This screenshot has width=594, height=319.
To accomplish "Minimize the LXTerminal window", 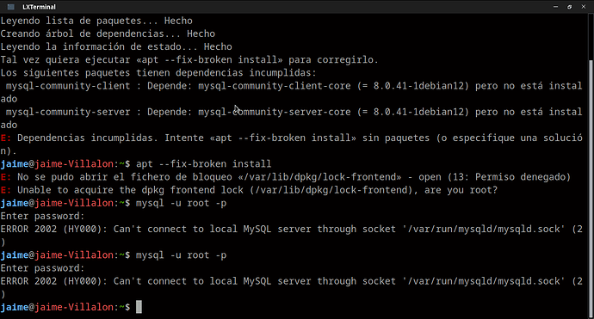I will coord(555,7).
